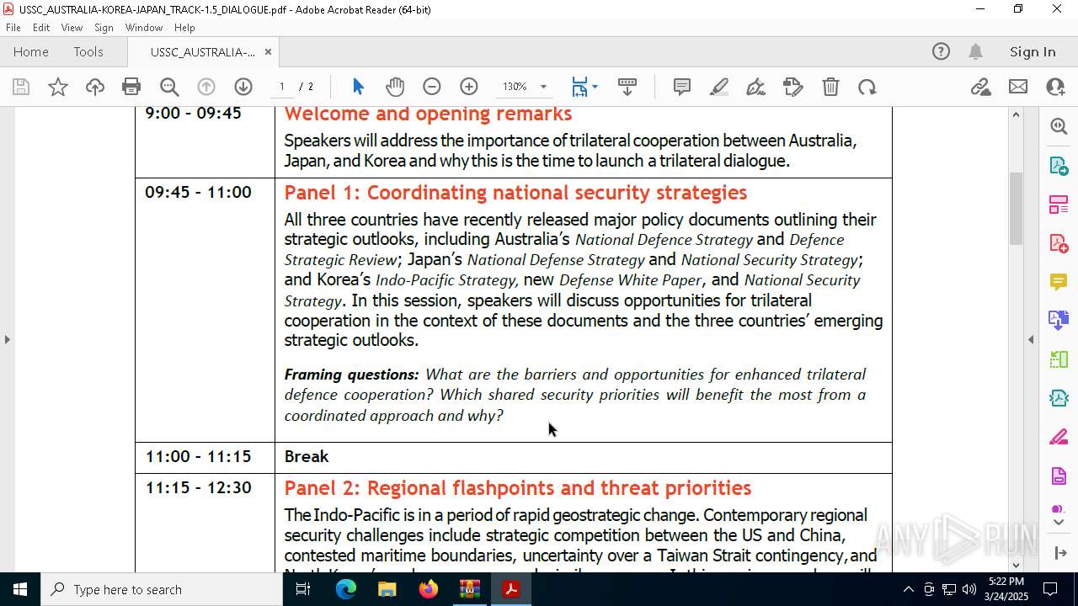1078x606 pixels.
Task: Expand the fit page options dropdown arrow
Action: (595, 87)
